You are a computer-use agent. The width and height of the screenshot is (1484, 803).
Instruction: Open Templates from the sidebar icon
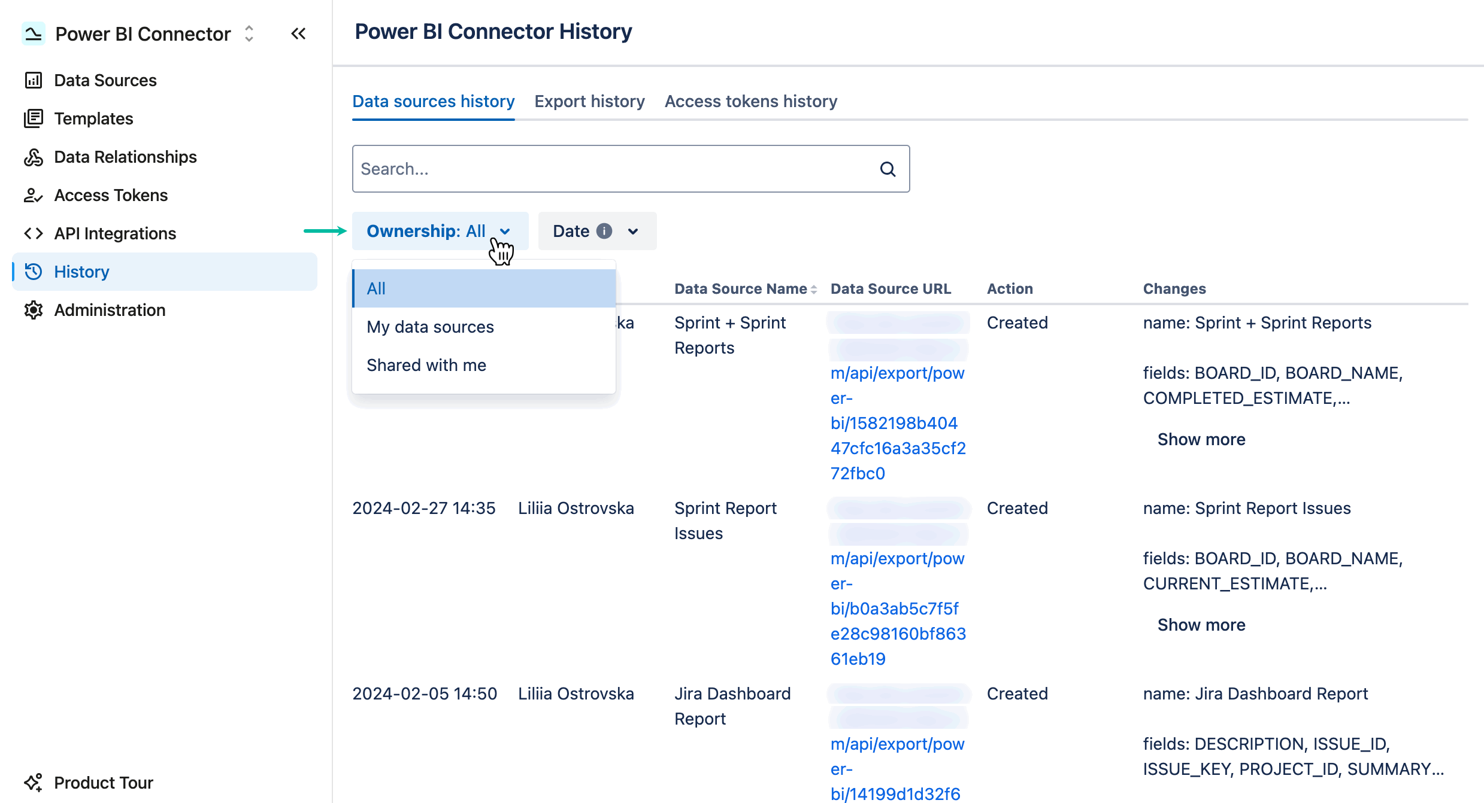pyautogui.click(x=33, y=118)
